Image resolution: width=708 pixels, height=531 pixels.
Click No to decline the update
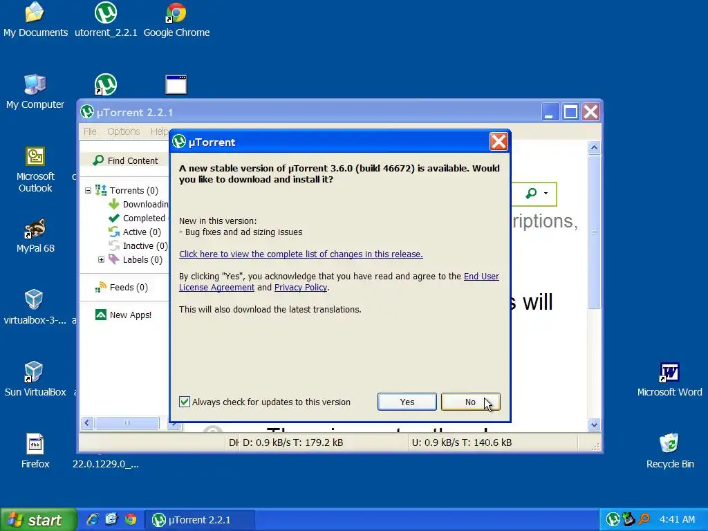470,402
